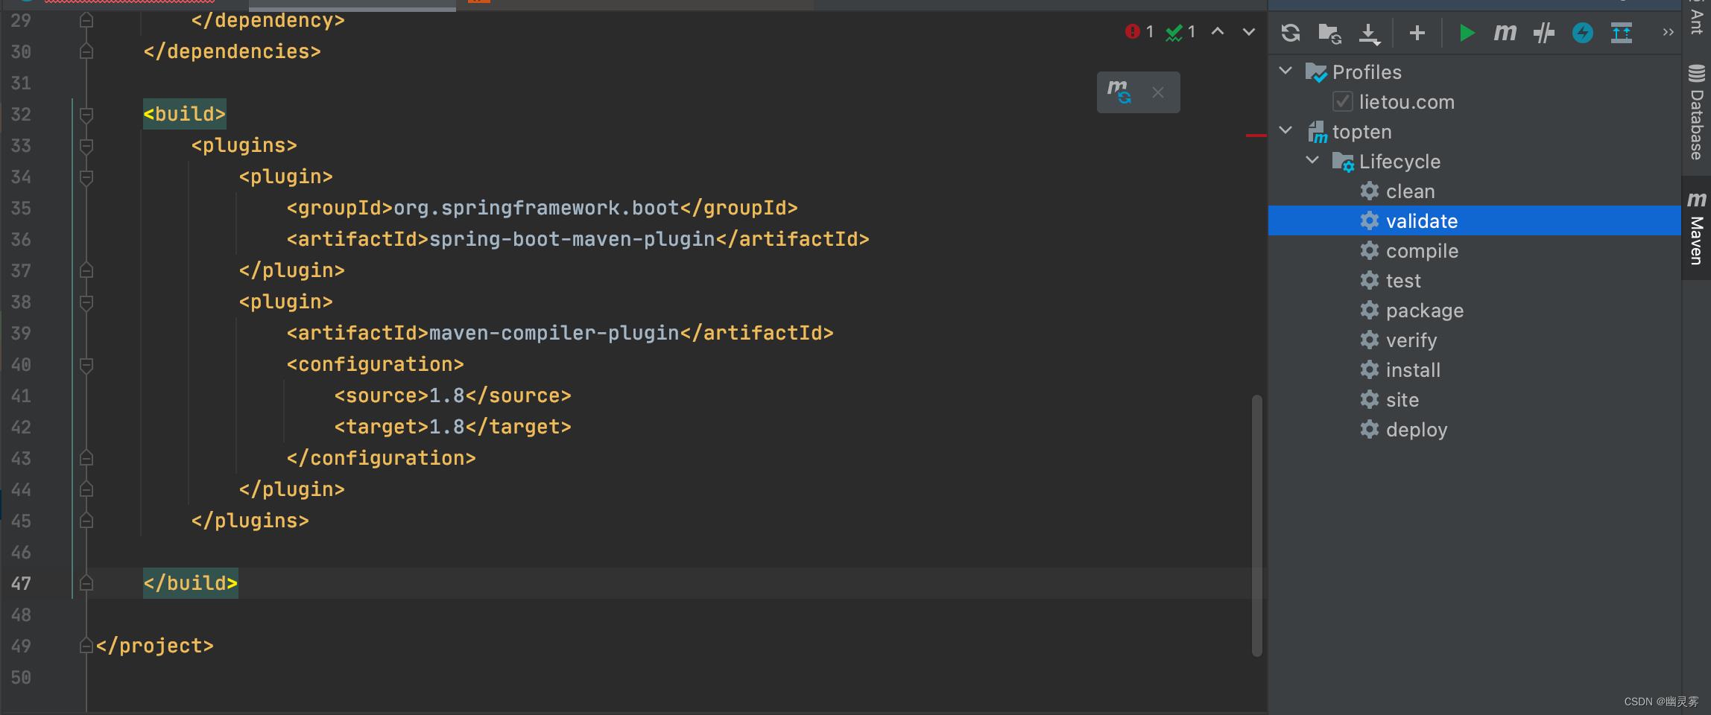Viewport: 1711px width, 715px height.
Task: Execute Maven goal via m icon
Action: 1505,33
